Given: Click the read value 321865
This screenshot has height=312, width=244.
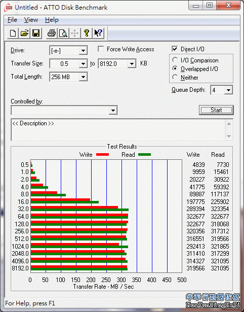Looking at the screenshot, I should (220, 247).
